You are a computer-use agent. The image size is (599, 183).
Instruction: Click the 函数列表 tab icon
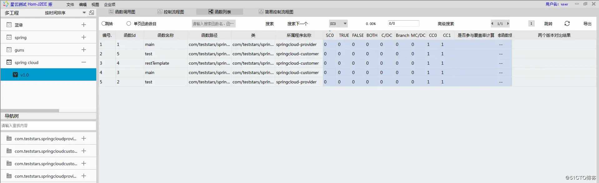click(211, 12)
